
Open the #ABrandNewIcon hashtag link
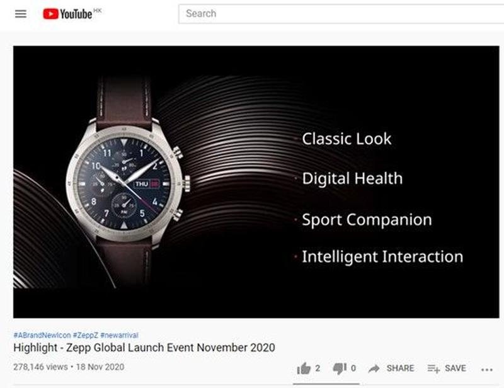tap(42, 335)
